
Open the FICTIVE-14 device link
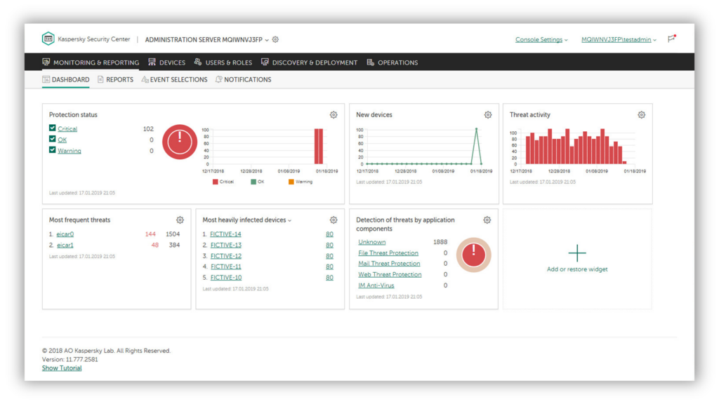[225, 234]
